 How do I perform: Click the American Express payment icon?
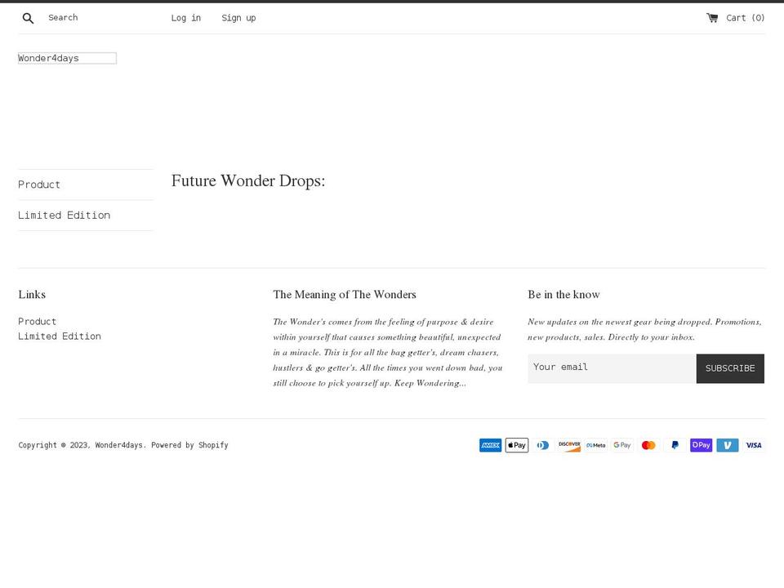(490, 445)
